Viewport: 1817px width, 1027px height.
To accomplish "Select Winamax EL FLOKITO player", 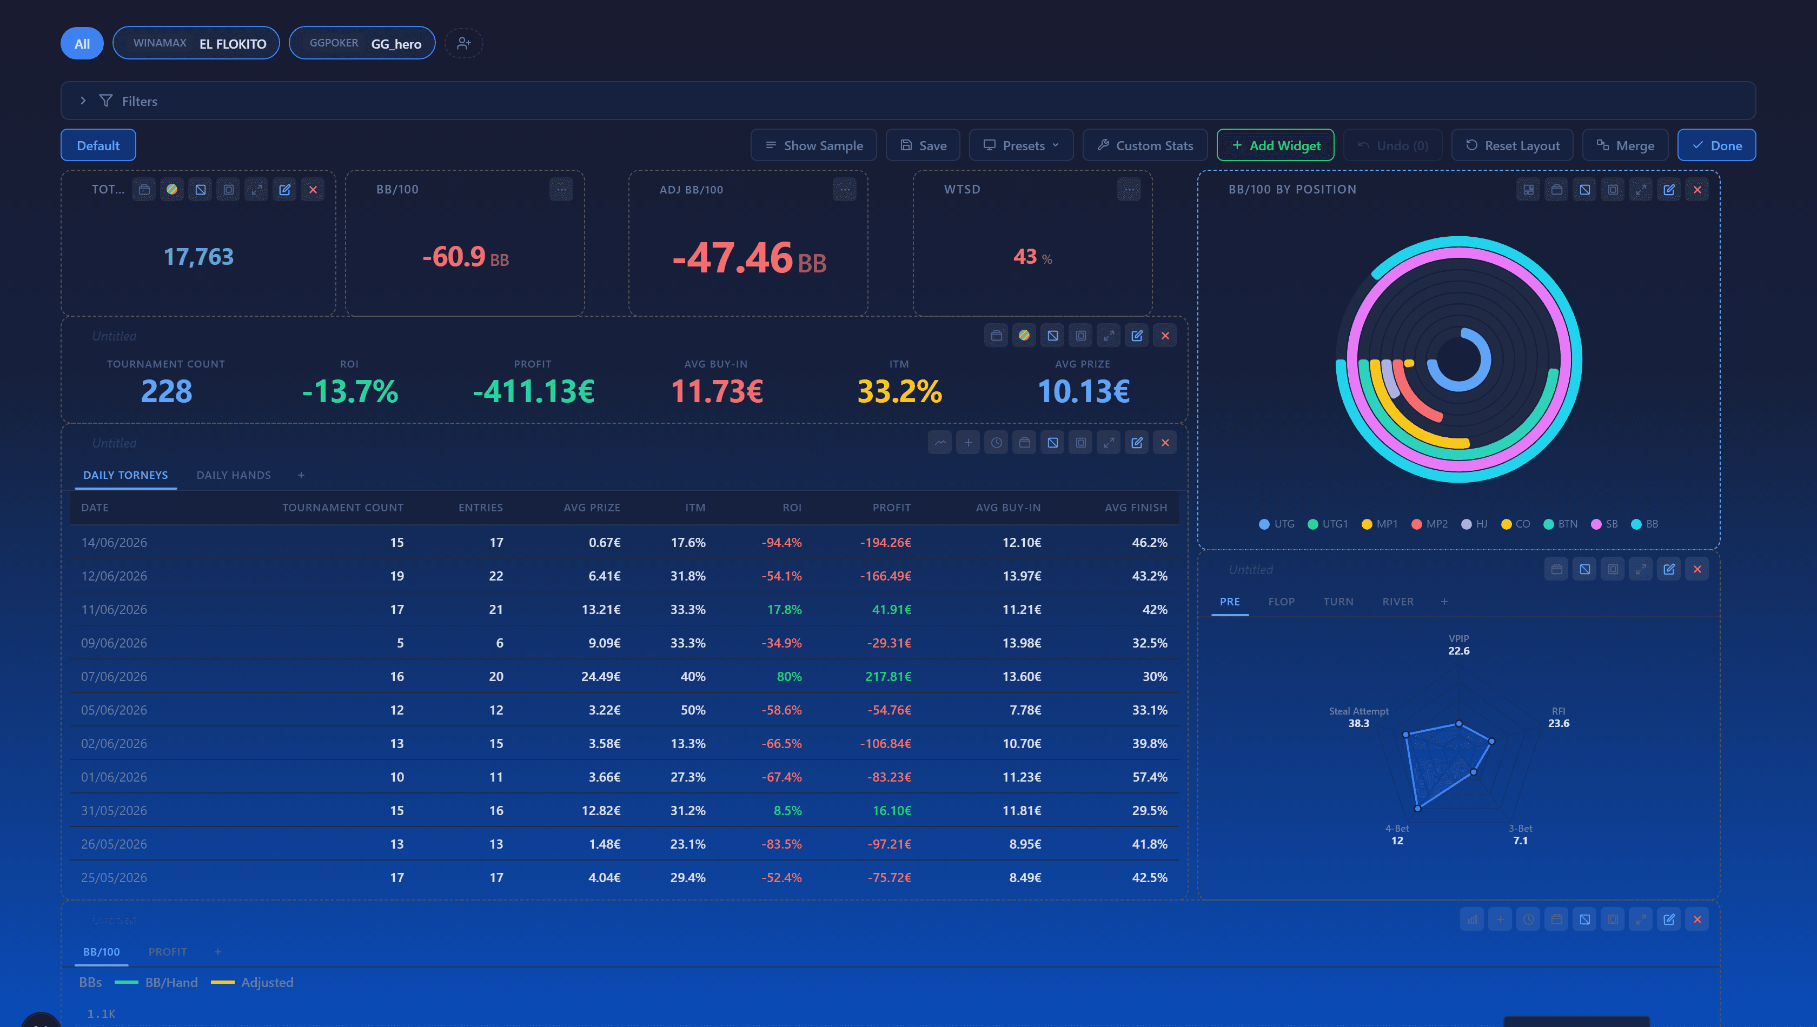I will (196, 44).
